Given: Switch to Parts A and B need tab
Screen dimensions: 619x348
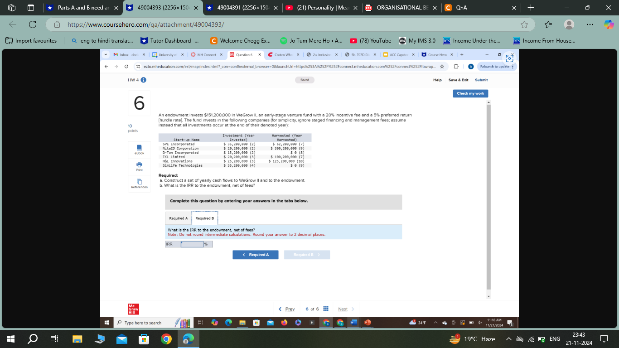Looking at the screenshot, I should [83, 8].
